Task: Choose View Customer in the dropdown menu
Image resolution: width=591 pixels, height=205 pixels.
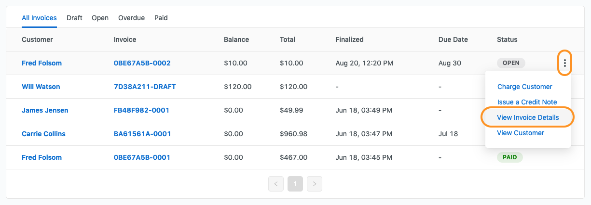Action: click(x=521, y=133)
